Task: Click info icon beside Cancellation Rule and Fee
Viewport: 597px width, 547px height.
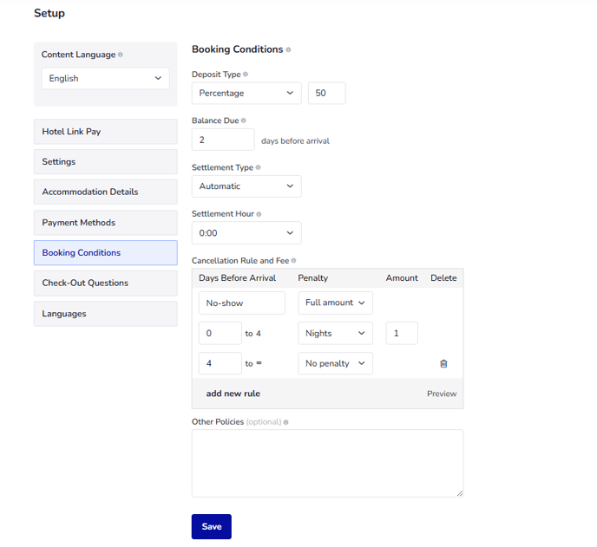Action: click(293, 260)
